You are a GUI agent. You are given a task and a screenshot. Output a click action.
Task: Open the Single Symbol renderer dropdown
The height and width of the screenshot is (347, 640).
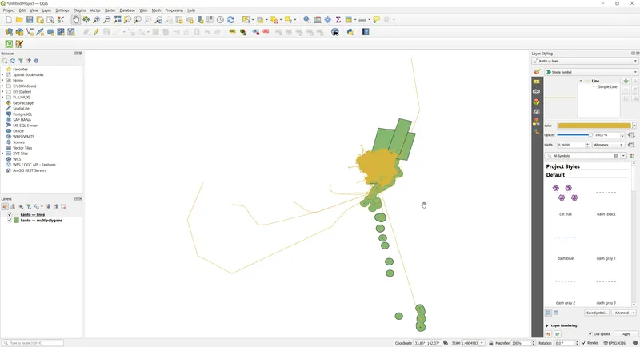tap(591, 72)
